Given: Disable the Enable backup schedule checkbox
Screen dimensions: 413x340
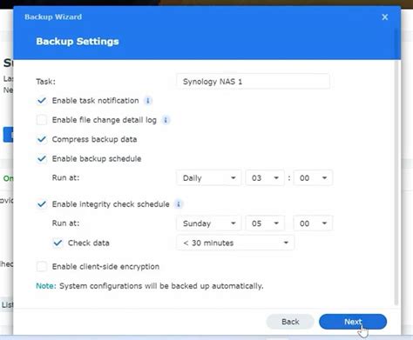Looking at the screenshot, I should pos(42,159).
